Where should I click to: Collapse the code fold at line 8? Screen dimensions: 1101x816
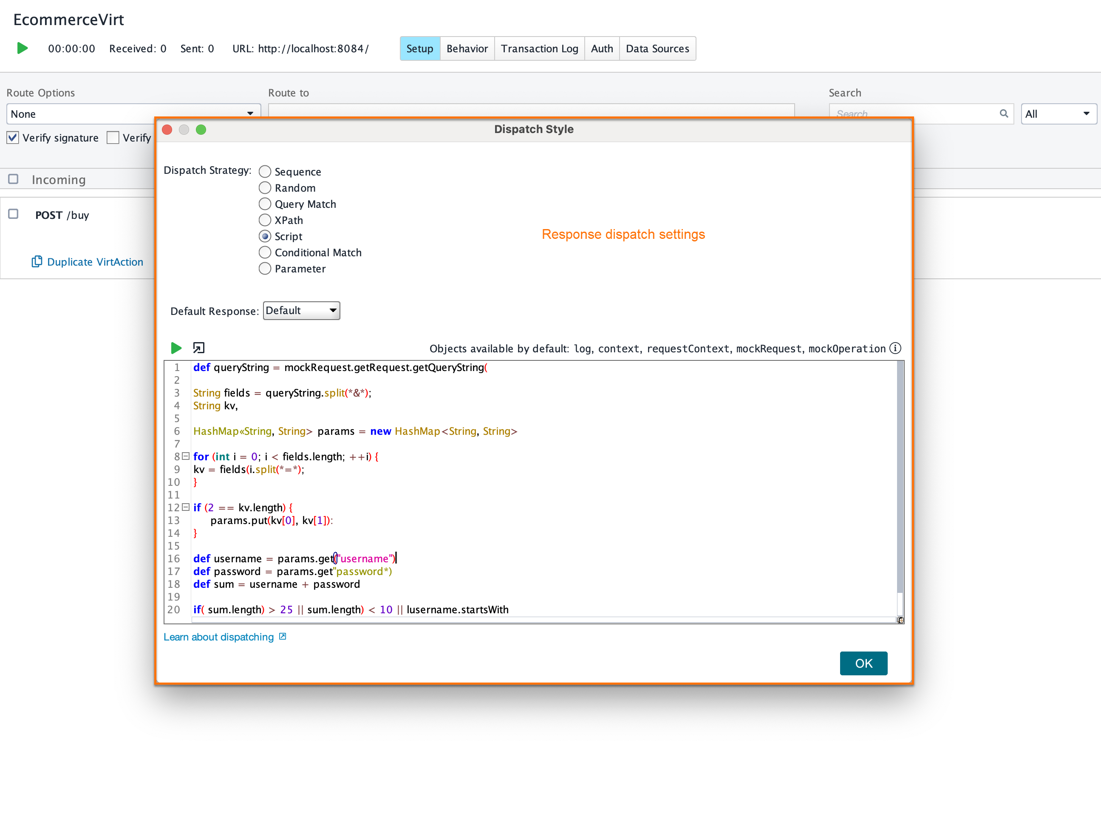tap(185, 456)
